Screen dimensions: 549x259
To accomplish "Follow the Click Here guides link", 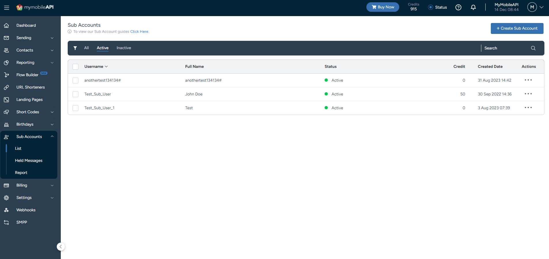I will (139, 32).
